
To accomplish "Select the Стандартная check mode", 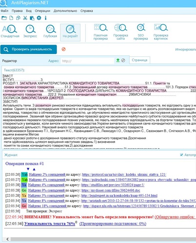I will point(10,32).
